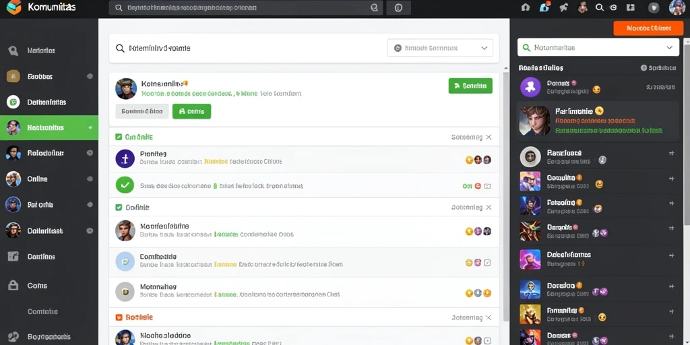Expand the filter dropdown next to main search
The image size is (690, 345).
440,48
